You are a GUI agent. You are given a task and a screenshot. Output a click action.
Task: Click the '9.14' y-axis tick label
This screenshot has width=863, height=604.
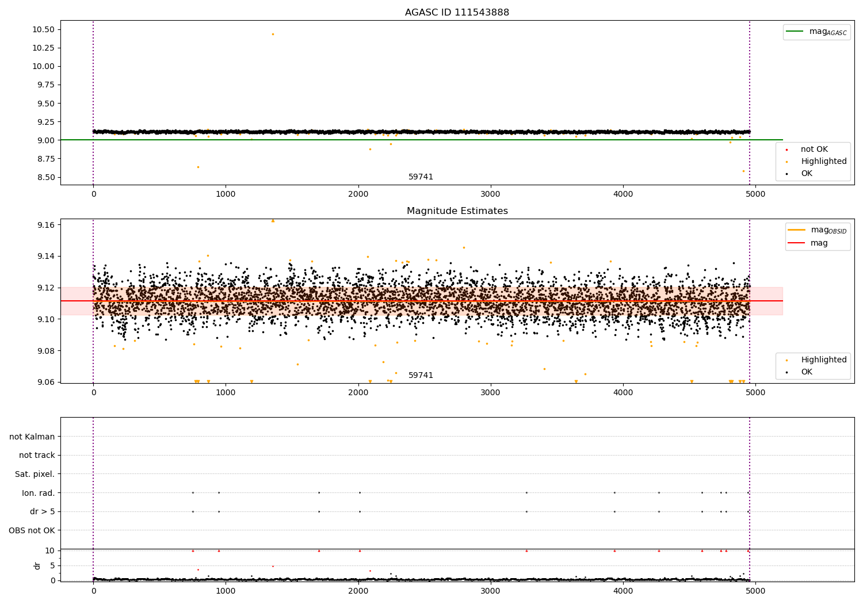[45, 256]
